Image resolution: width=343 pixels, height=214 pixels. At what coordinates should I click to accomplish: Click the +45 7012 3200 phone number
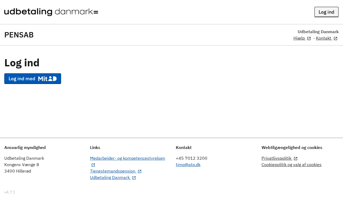(x=192, y=158)
